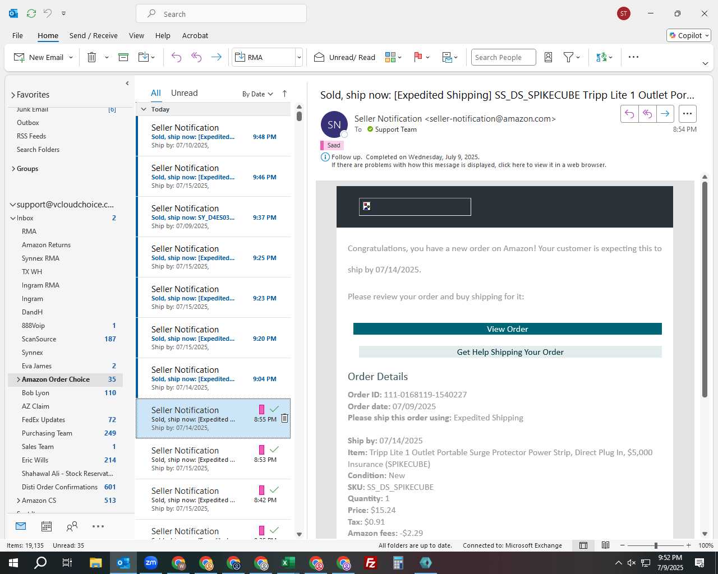The image size is (718, 574).
Task: Open the Send / Receive tab
Action: (x=94, y=35)
